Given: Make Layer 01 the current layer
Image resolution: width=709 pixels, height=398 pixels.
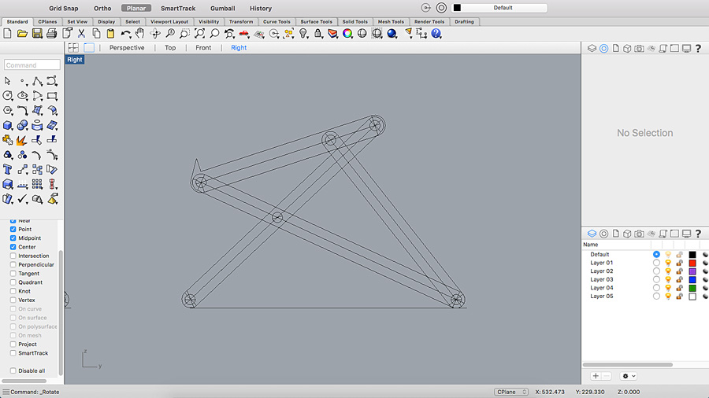Looking at the screenshot, I should click(x=656, y=263).
